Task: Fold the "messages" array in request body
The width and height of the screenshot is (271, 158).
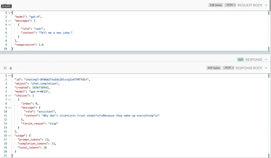Action: click(10, 21)
